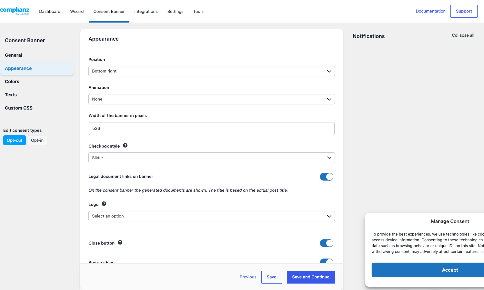
Task: Click the Notifications heading
Action: pos(369,36)
